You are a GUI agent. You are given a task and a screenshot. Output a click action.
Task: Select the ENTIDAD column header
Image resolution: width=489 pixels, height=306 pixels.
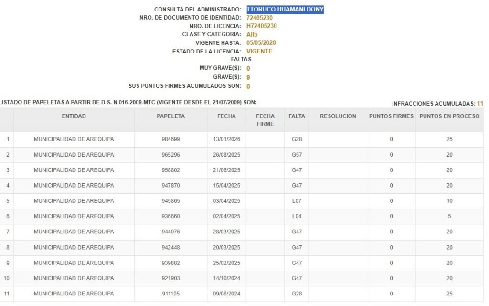pyautogui.click(x=74, y=116)
